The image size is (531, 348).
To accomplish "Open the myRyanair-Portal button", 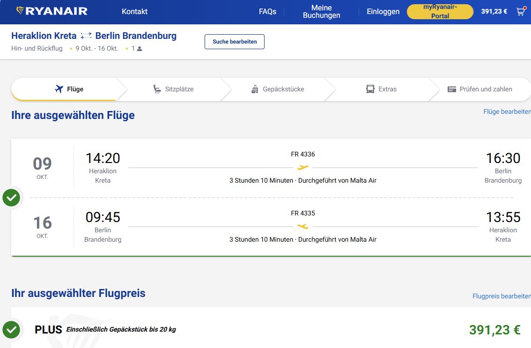I will coord(440,12).
